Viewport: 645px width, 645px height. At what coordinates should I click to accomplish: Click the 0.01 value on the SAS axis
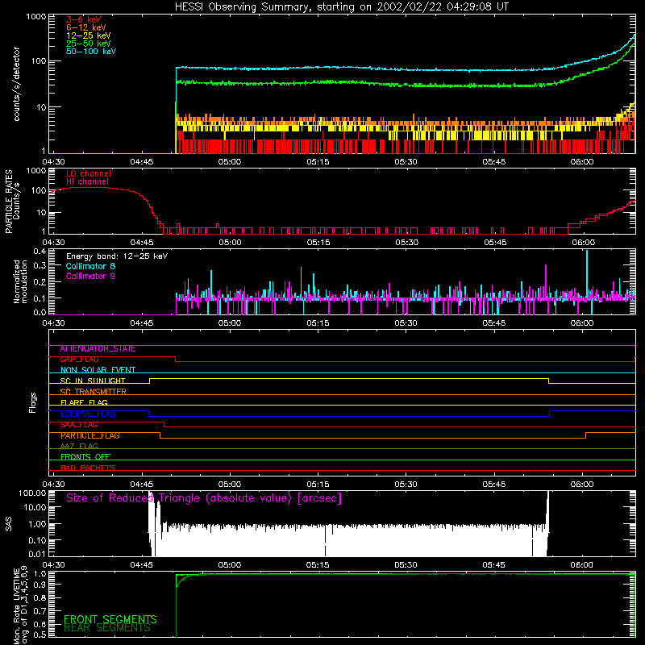tap(37, 554)
